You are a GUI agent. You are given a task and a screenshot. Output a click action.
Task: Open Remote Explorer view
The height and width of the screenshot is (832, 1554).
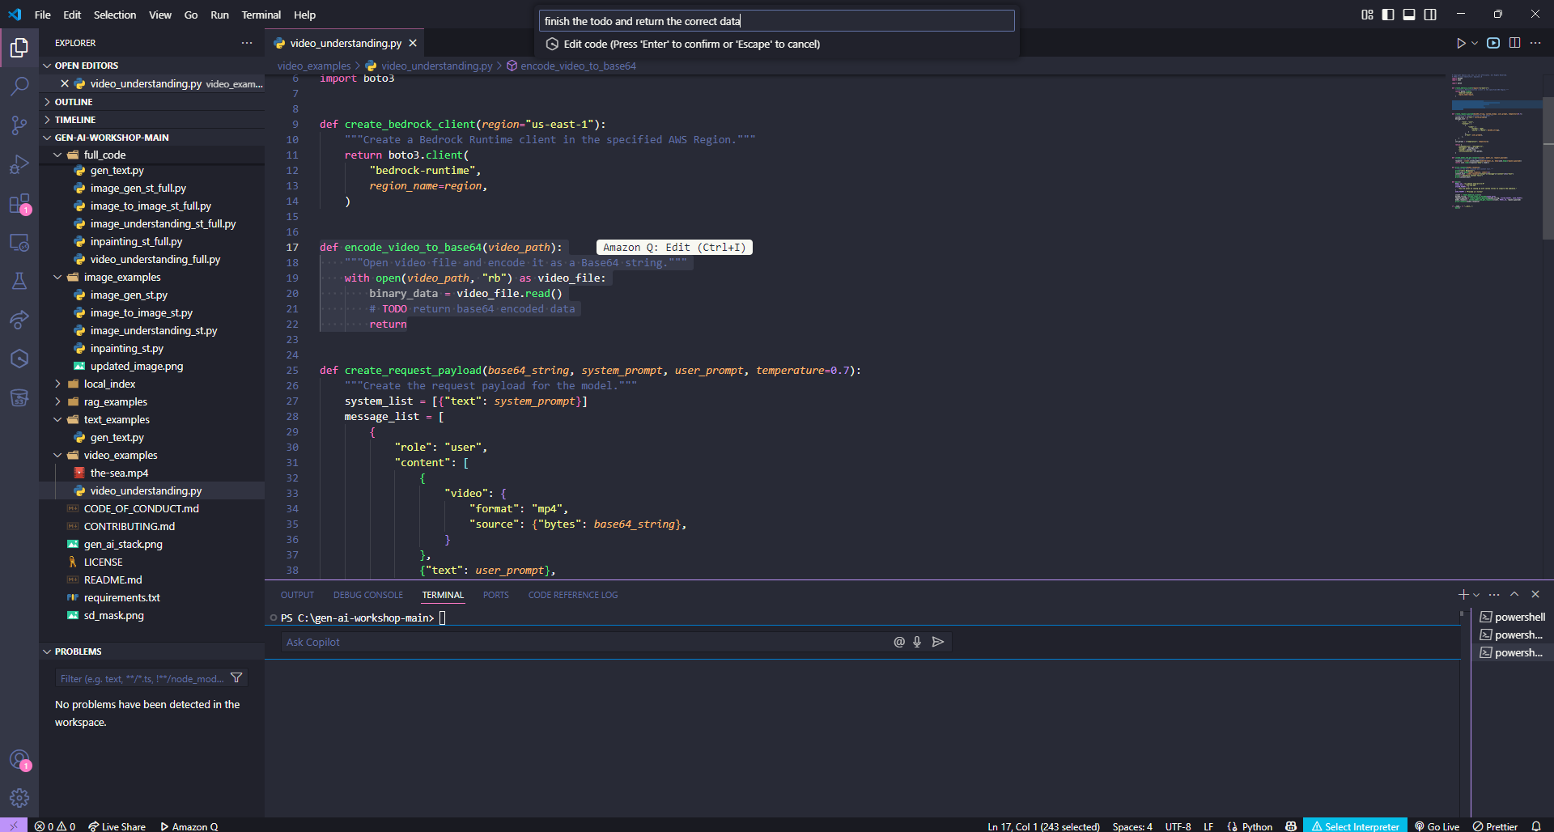point(19,242)
